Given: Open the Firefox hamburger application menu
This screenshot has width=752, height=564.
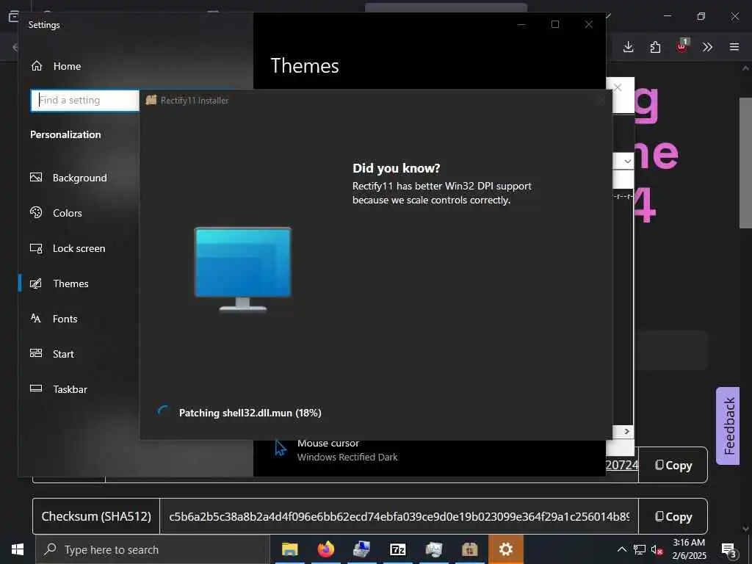Looking at the screenshot, I should (734, 47).
